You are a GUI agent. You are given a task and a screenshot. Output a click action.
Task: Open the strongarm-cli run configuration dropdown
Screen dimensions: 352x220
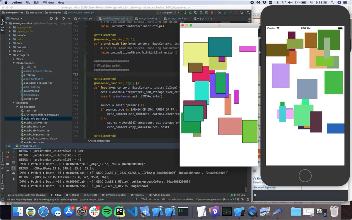(x=168, y=13)
